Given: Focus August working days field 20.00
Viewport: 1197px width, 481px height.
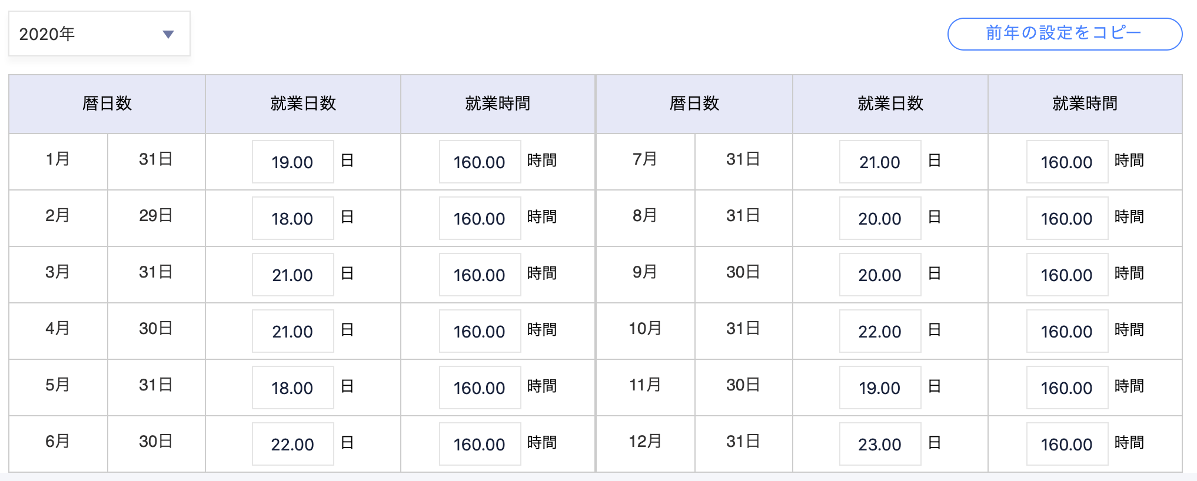Looking at the screenshot, I should pyautogui.click(x=880, y=218).
